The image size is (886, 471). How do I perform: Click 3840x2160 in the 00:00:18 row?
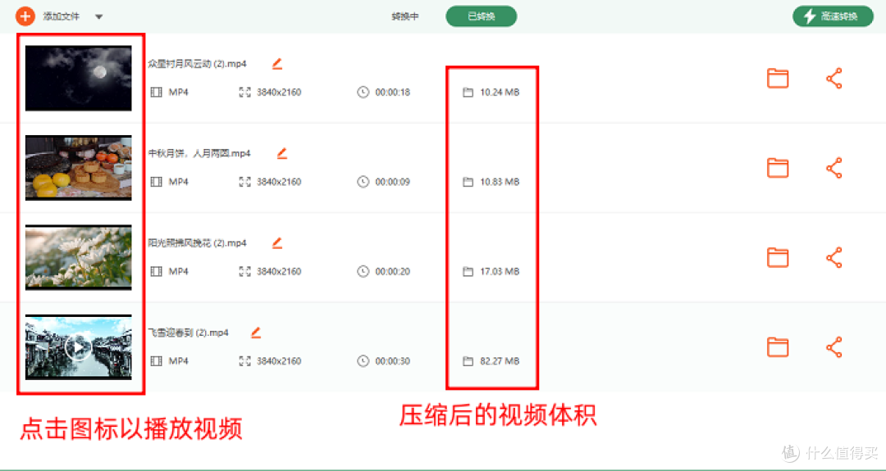[279, 92]
